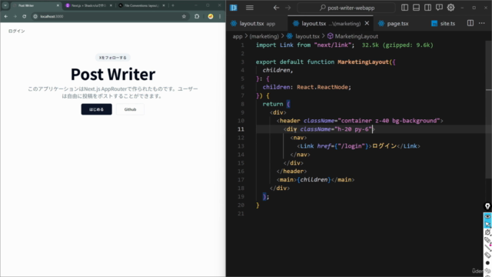Click the "/login" string on line 13
The image size is (492, 277).
click(x=351, y=146)
